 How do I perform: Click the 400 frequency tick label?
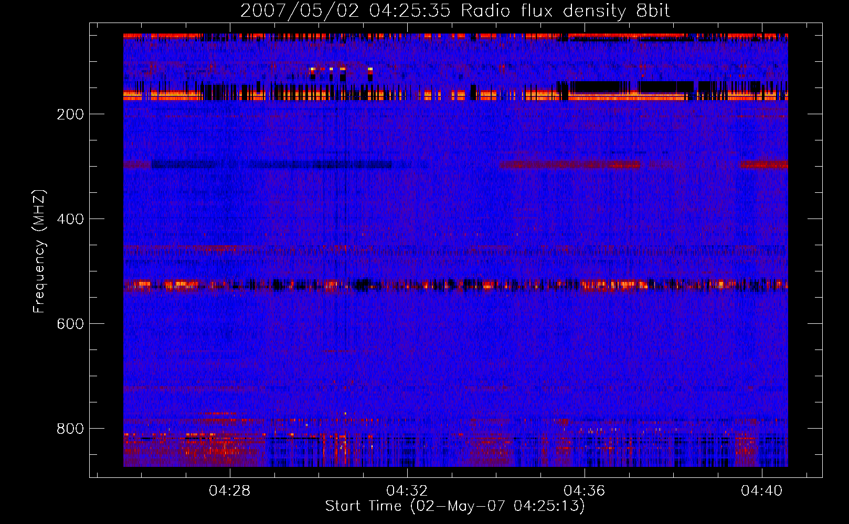pos(70,219)
